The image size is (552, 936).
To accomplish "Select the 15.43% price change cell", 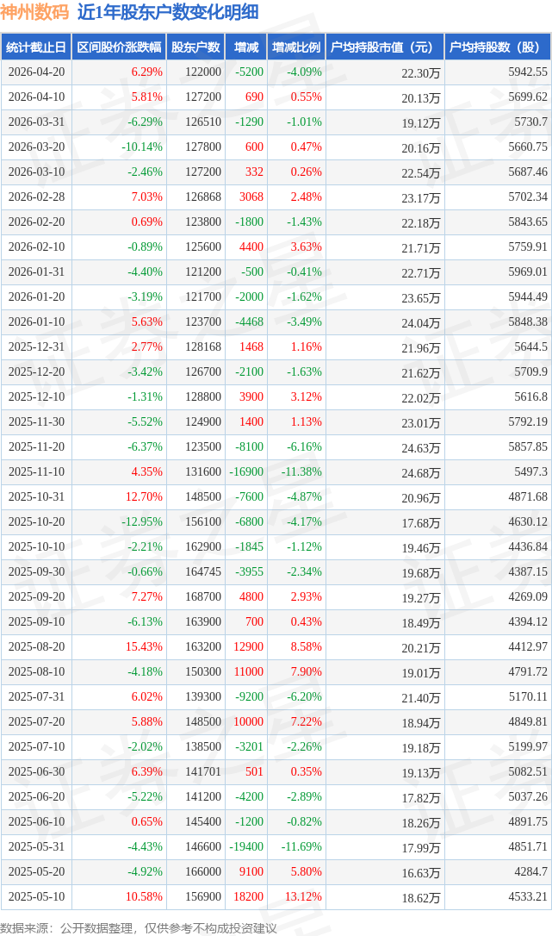I will [x=144, y=647].
